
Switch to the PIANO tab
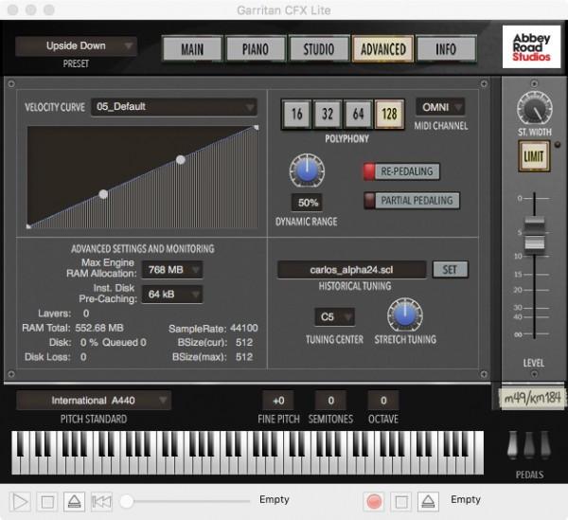(256, 49)
